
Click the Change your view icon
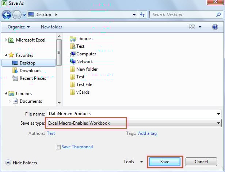pos(192,27)
